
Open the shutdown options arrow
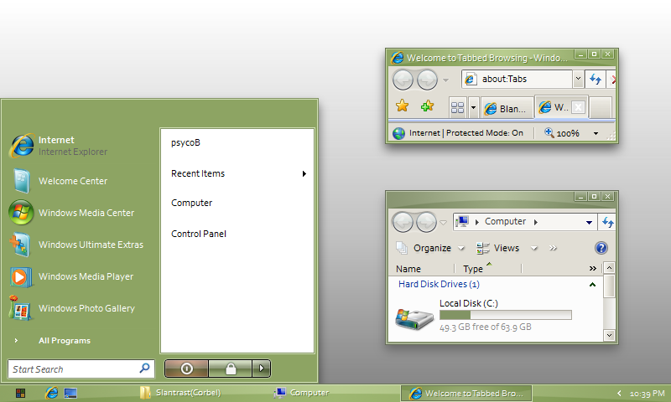(x=261, y=368)
